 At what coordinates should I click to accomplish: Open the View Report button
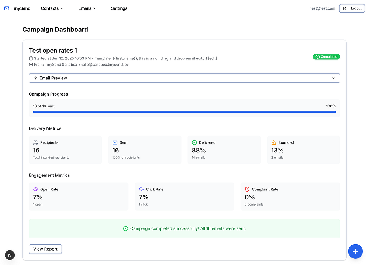click(x=45, y=249)
